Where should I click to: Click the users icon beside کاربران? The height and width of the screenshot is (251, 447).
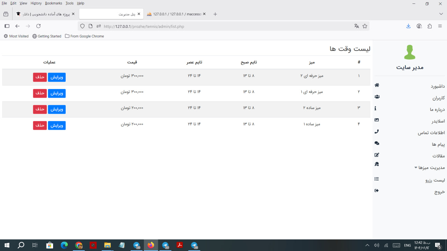(x=376, y=97)
